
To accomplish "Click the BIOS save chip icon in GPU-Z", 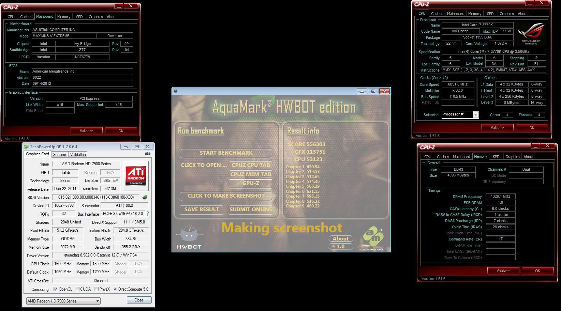I will click(x=145, y=197).
